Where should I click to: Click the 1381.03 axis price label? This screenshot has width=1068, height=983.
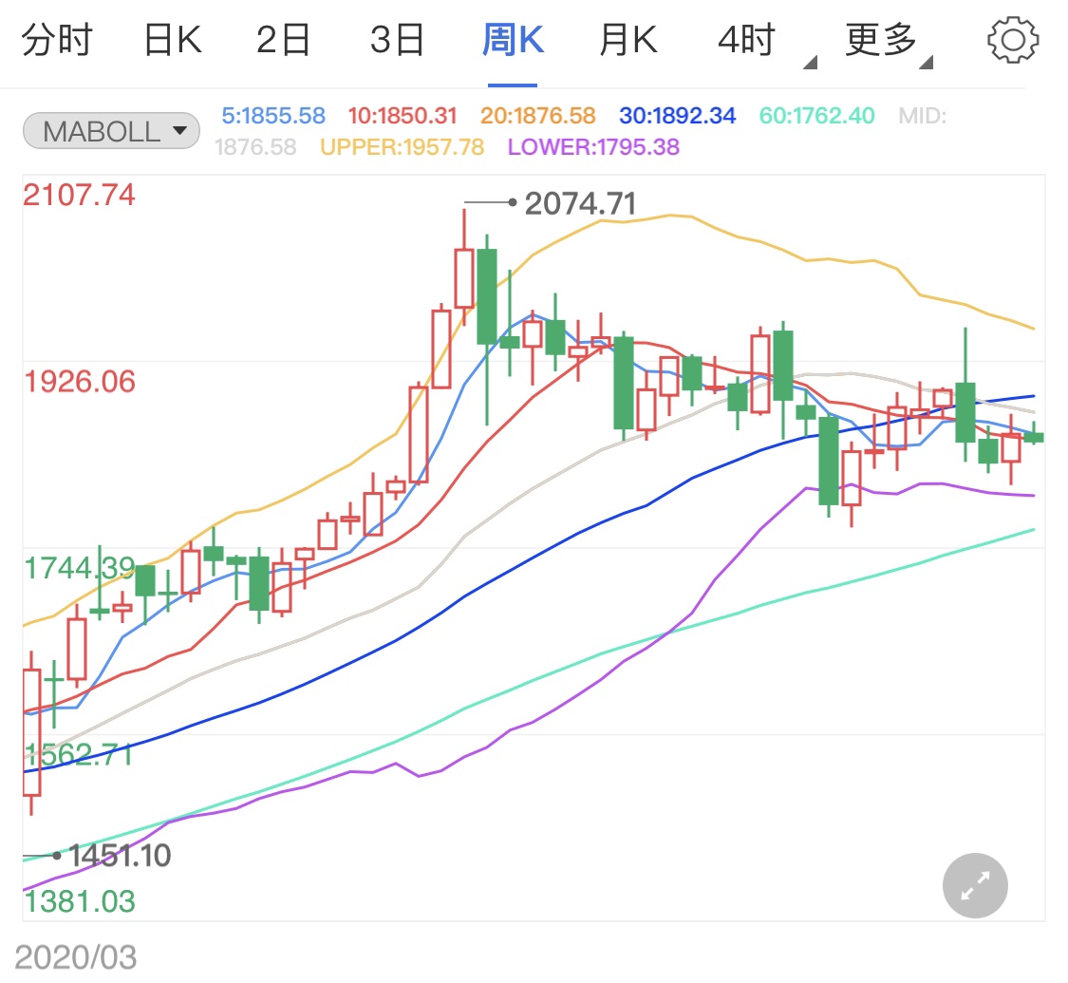pyautogui.click(x=80, y=902)
